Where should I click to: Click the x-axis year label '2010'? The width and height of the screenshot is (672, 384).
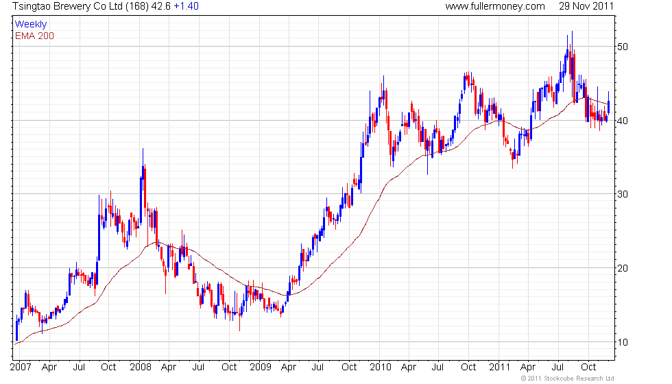(x=381, y=368)
